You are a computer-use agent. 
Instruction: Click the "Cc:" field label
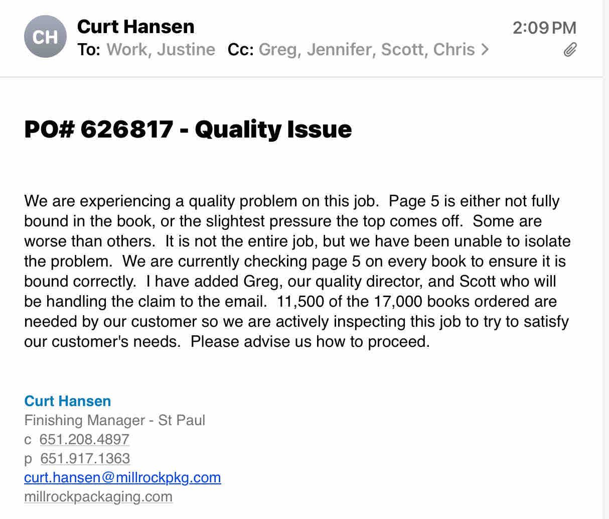[240, 50]
